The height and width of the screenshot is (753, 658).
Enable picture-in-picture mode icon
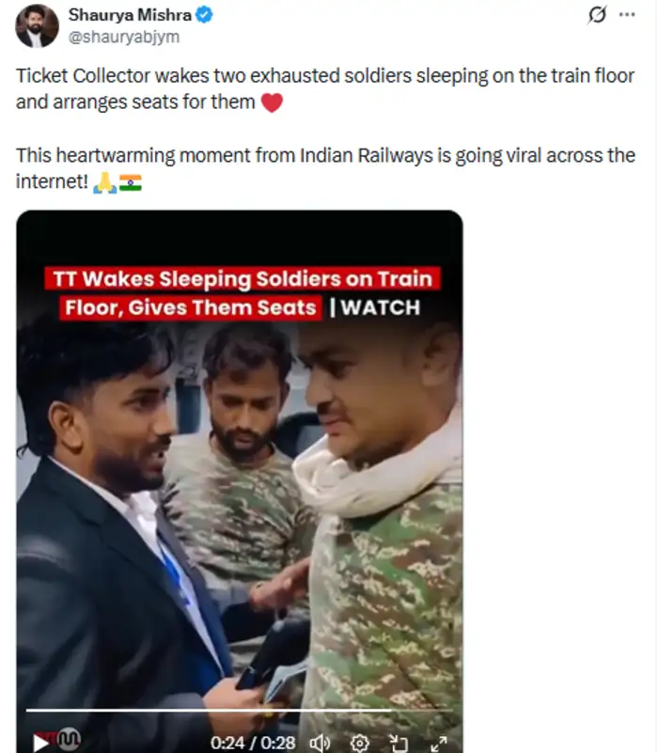pos(399,743)
